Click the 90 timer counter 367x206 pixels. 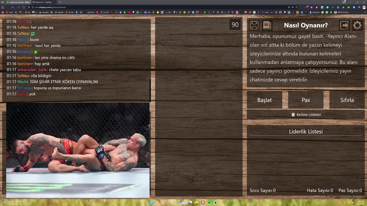pyautogui.click(x=235, y=25)
